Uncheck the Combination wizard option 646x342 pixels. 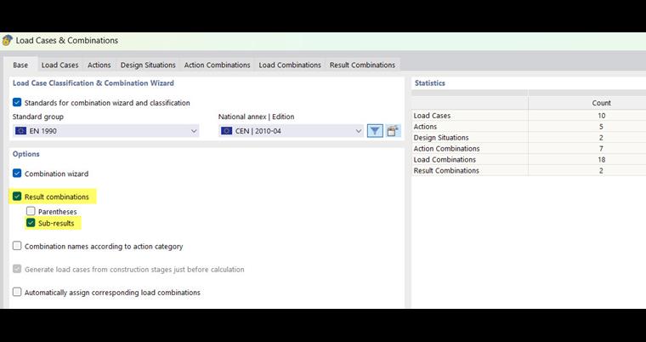[x=17, y=174]
